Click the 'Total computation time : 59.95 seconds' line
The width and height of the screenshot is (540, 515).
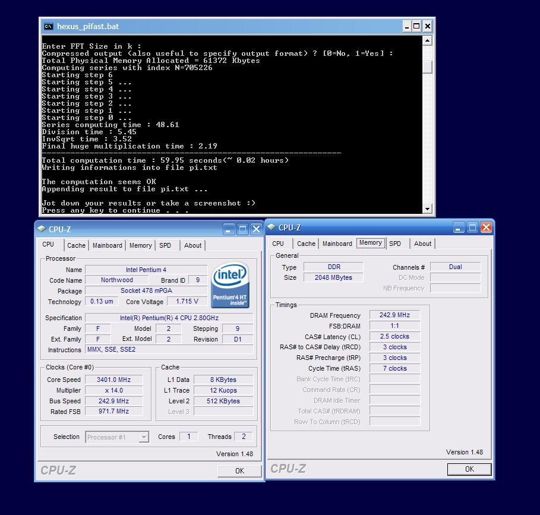(x=165, y=160)
